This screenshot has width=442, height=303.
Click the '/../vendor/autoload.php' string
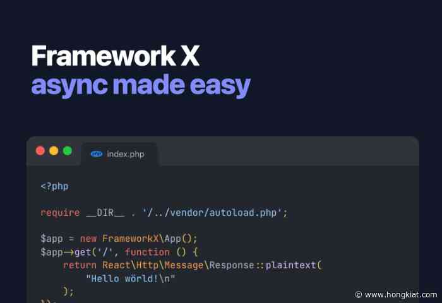coord(212,213)
